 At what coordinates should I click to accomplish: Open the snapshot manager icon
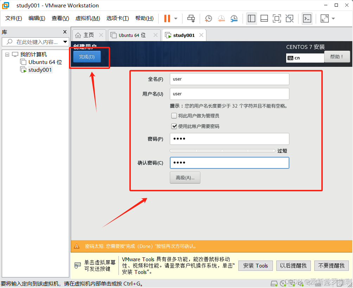234,19
